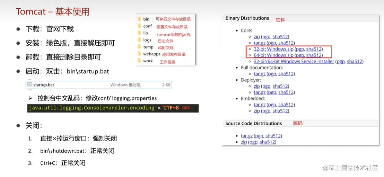
Task: Select the startup.bat file name
Action: click(x=44, y=85)
